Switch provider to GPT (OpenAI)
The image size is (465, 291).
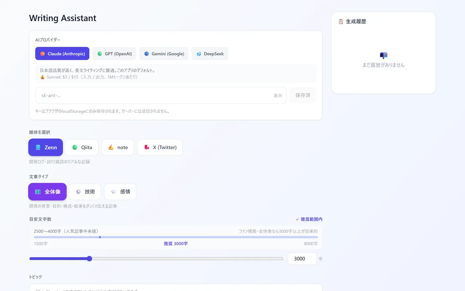point(114,53)
